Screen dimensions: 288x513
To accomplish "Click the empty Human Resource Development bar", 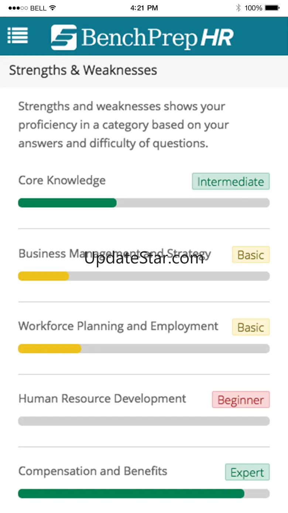I will [x=144, y=421].
